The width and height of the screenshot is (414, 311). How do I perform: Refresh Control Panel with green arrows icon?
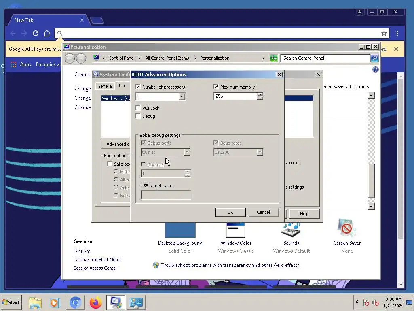pos(274,58)
